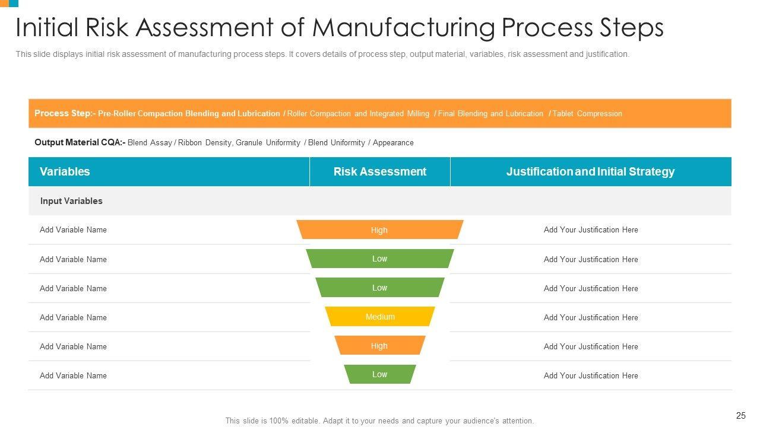Click Add Variable Name in the last row
This screenshot has width=760, height=427.
click(x=73, y=375)
